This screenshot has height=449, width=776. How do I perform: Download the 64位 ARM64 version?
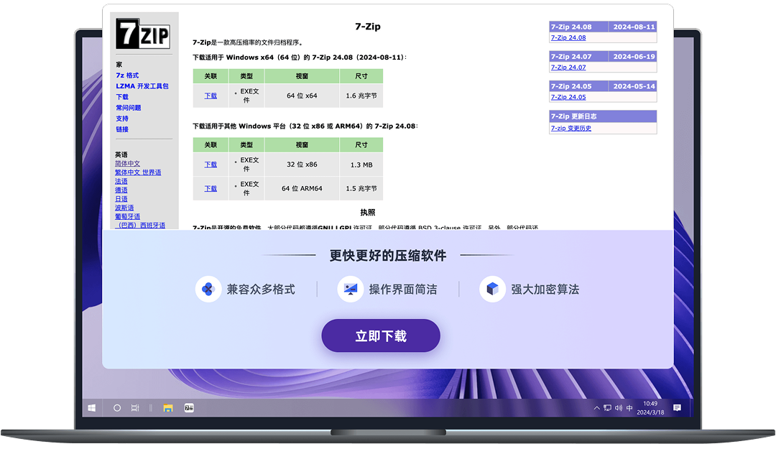210,188
